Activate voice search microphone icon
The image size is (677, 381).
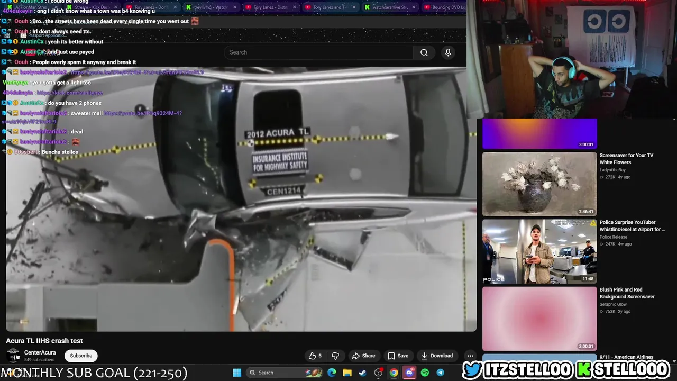point(448,52)
